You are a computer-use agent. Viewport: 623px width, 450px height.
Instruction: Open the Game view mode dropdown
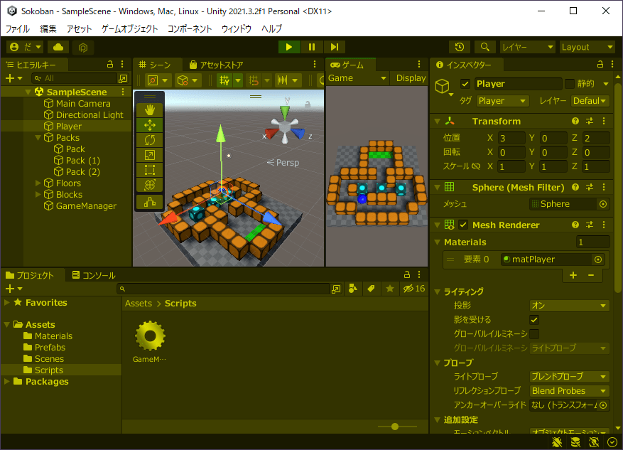357,78
